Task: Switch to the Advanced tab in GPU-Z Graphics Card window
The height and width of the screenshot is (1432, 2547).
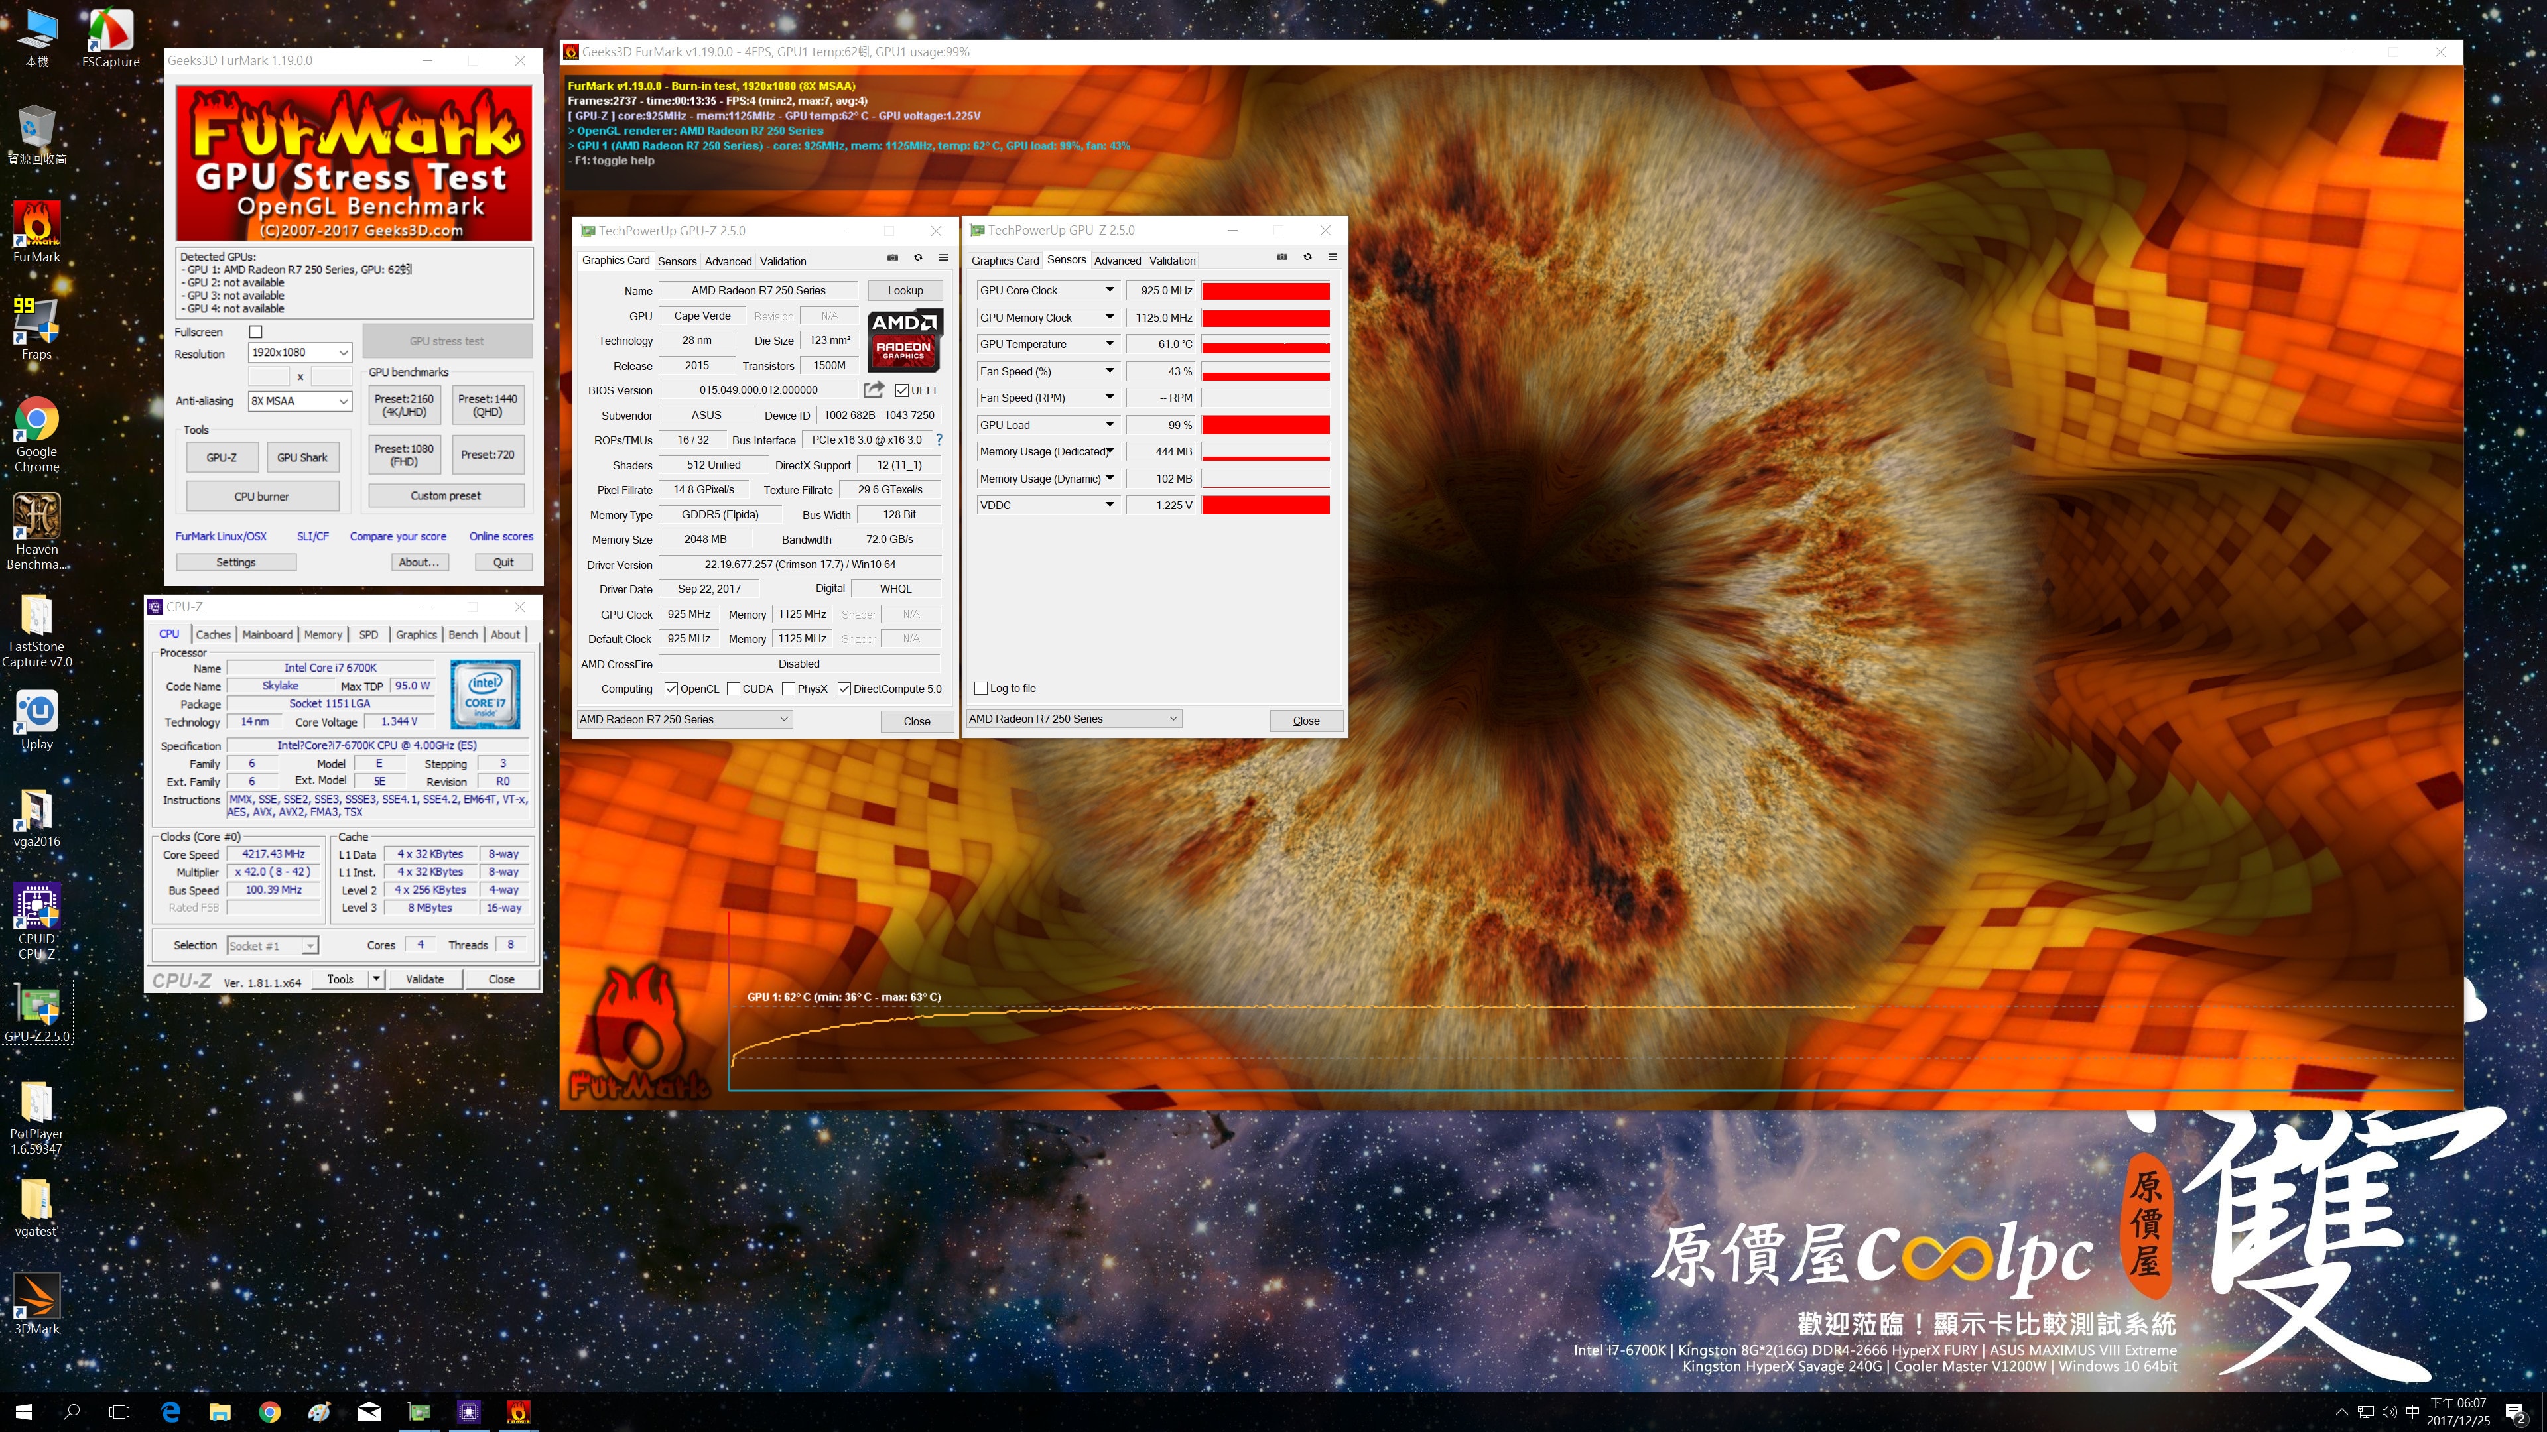Action: (728, 261)
